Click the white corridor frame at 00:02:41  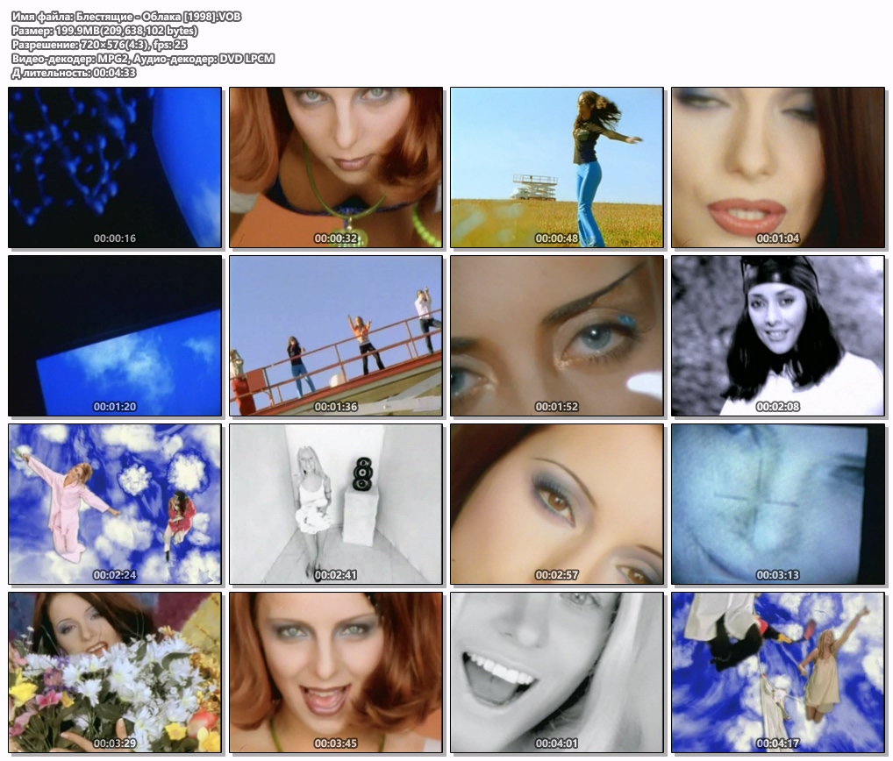336,504
